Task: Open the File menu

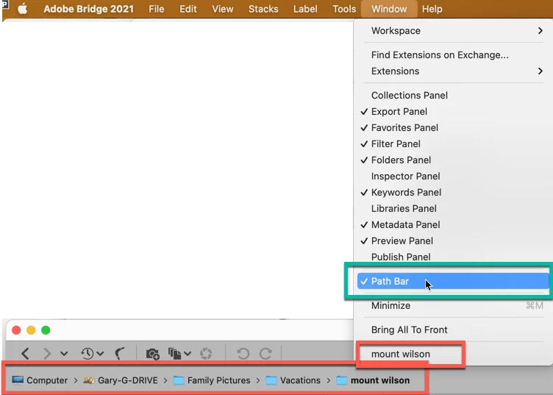Action: point(156,9)
